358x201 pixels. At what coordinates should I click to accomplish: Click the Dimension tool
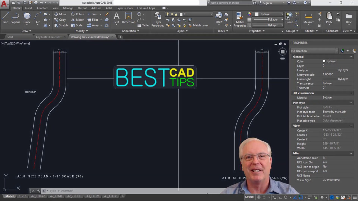(x=129, y=18)
